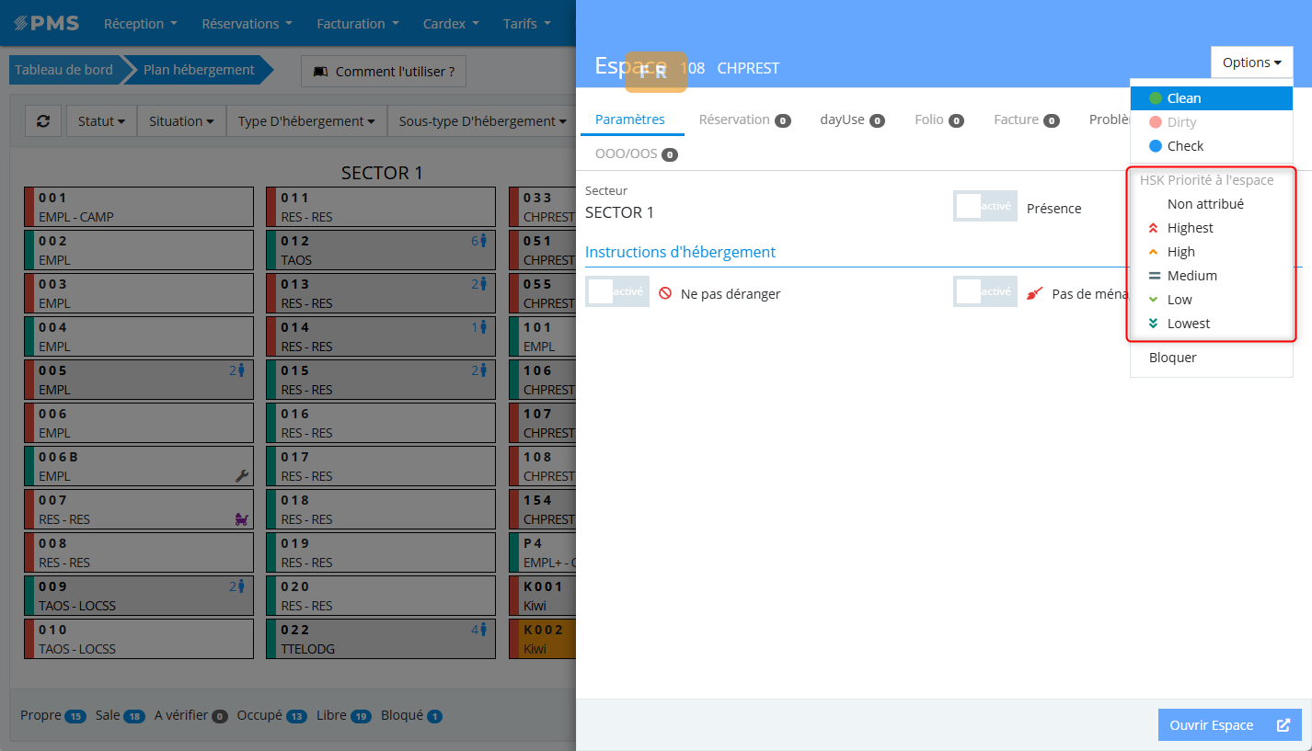Expand the Options dropdown
The width and height of the screenshot is (1312, 751).
click(1251, 63)
